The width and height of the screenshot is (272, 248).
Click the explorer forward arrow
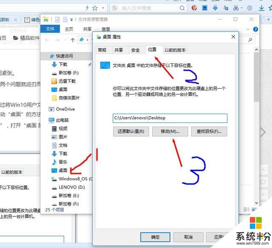click(x=57, y=40)
